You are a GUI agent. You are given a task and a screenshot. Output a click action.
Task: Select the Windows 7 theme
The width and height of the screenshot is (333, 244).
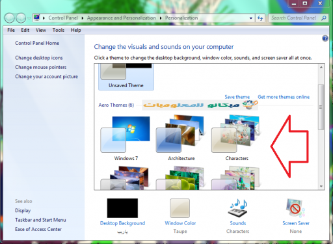(x=126, y=139)
